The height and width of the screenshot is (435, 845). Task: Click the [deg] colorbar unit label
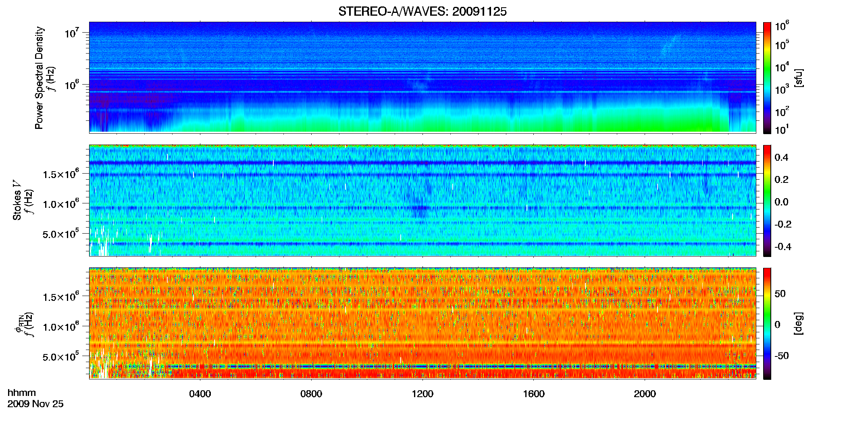click(799, 323)
